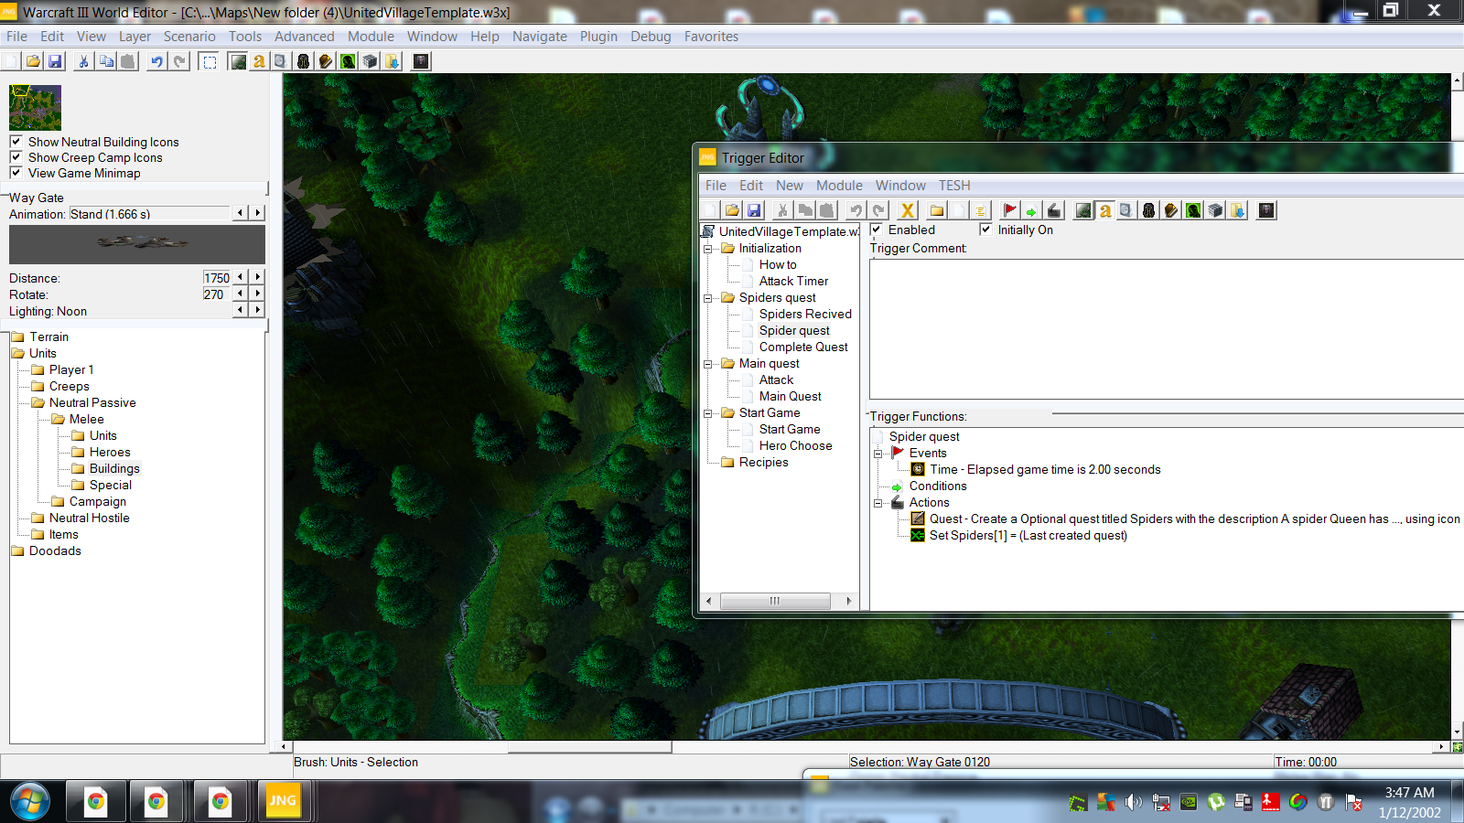Open the volume speaker icon in the system tray
This screenshot has width=1464, height=823.
tap(1133, 802)
